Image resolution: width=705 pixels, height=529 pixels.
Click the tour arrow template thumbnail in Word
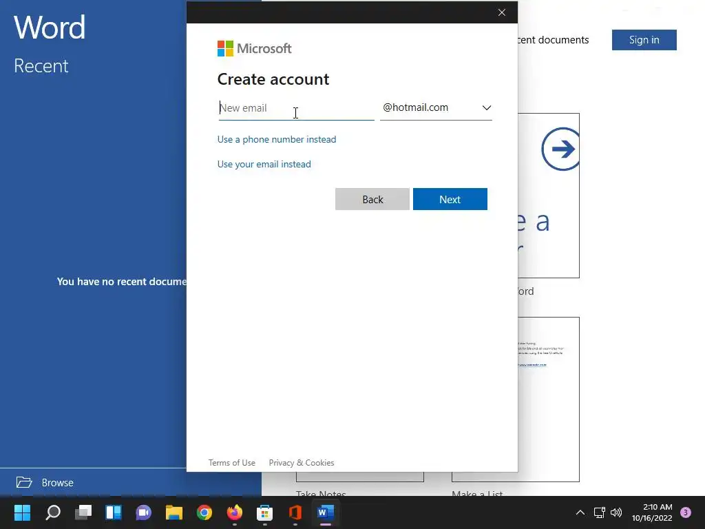(x=549, y=196)
